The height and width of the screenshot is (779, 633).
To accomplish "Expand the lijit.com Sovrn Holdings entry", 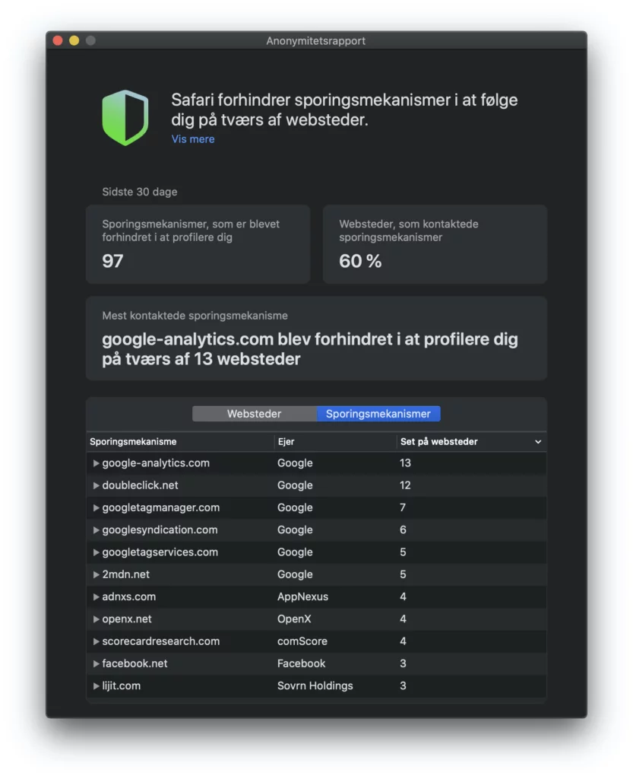I will (x=96, y=685).
